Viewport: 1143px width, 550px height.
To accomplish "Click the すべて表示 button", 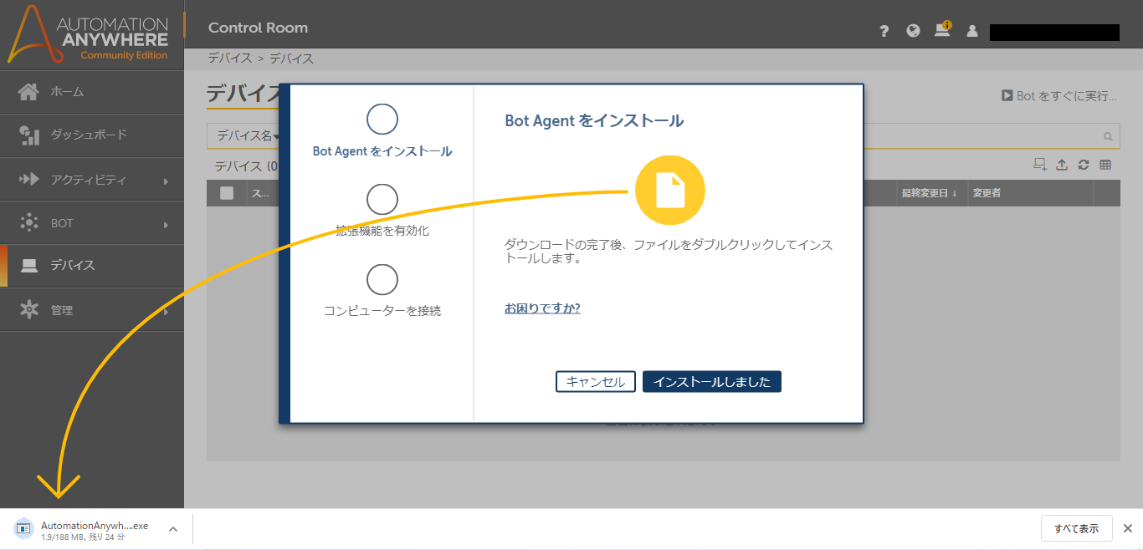I will (x=1077, y=528).
